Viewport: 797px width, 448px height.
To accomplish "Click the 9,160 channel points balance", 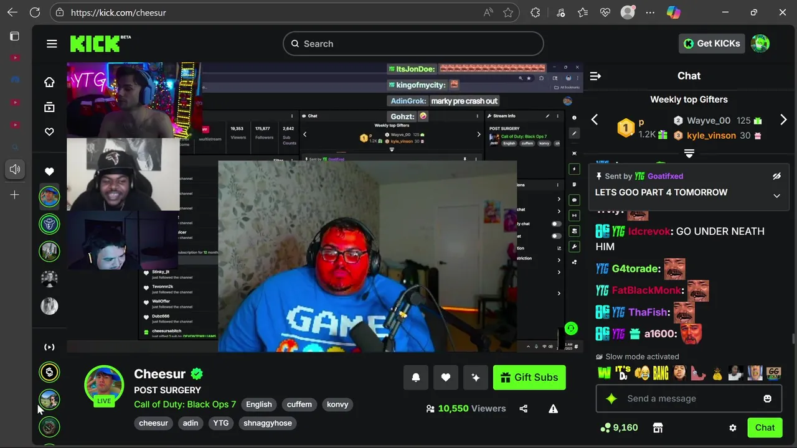I will tap(619, 427).
